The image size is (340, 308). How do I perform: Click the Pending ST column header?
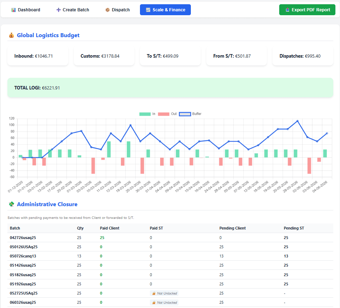294,228
